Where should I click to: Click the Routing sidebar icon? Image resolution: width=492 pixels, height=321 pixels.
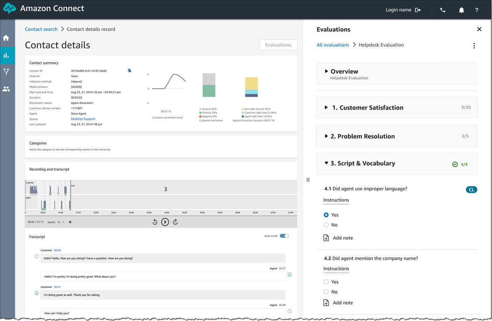click(x=6, y=72)
